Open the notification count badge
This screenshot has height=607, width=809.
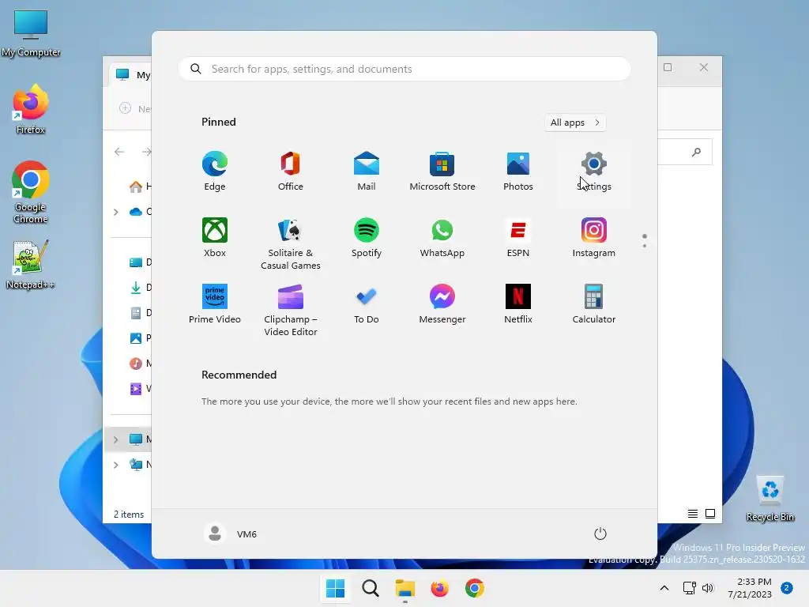[787, 588]
